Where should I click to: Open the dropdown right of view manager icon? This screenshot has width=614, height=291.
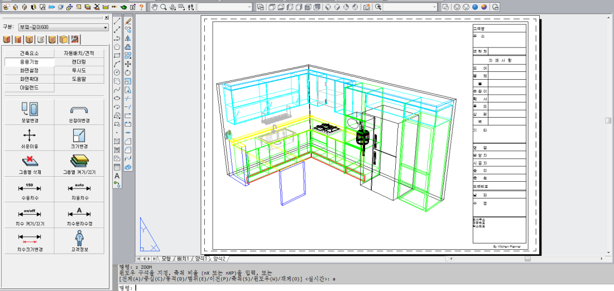coord(410,7)
